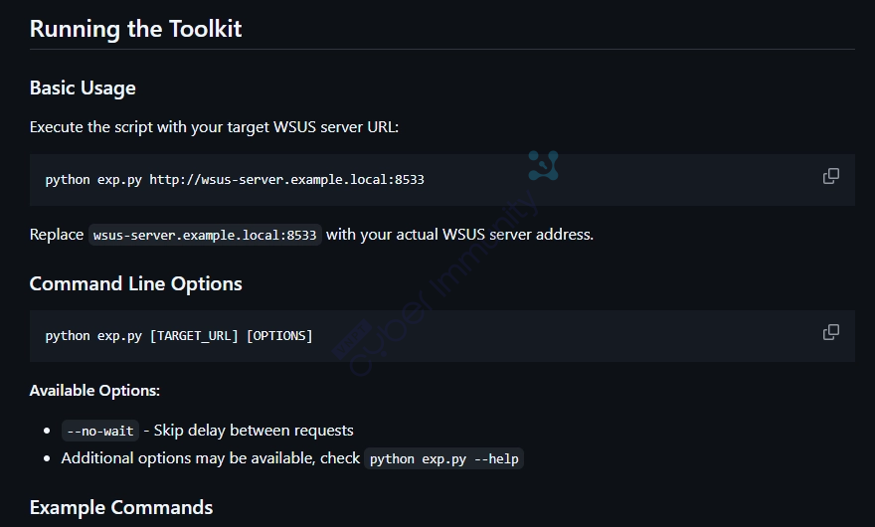The image size is (875, 527).
Task: Click the word "Replace" before the inline code
Action: pos(57,235)
